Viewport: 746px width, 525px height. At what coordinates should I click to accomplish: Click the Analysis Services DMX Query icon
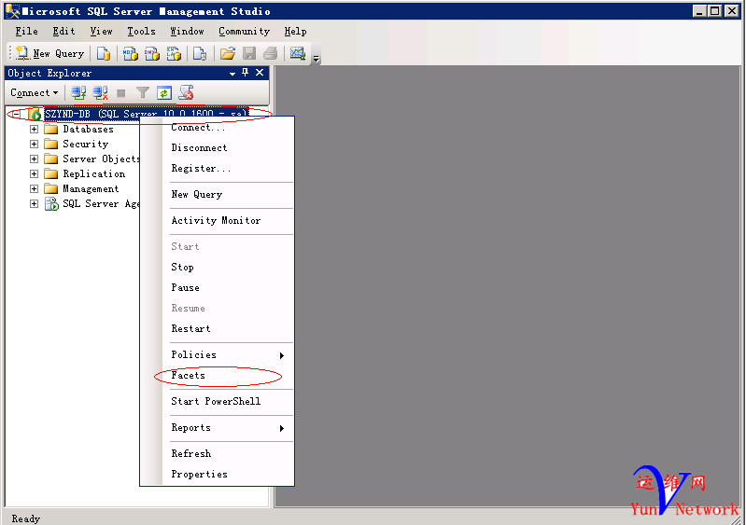point(152,53)
